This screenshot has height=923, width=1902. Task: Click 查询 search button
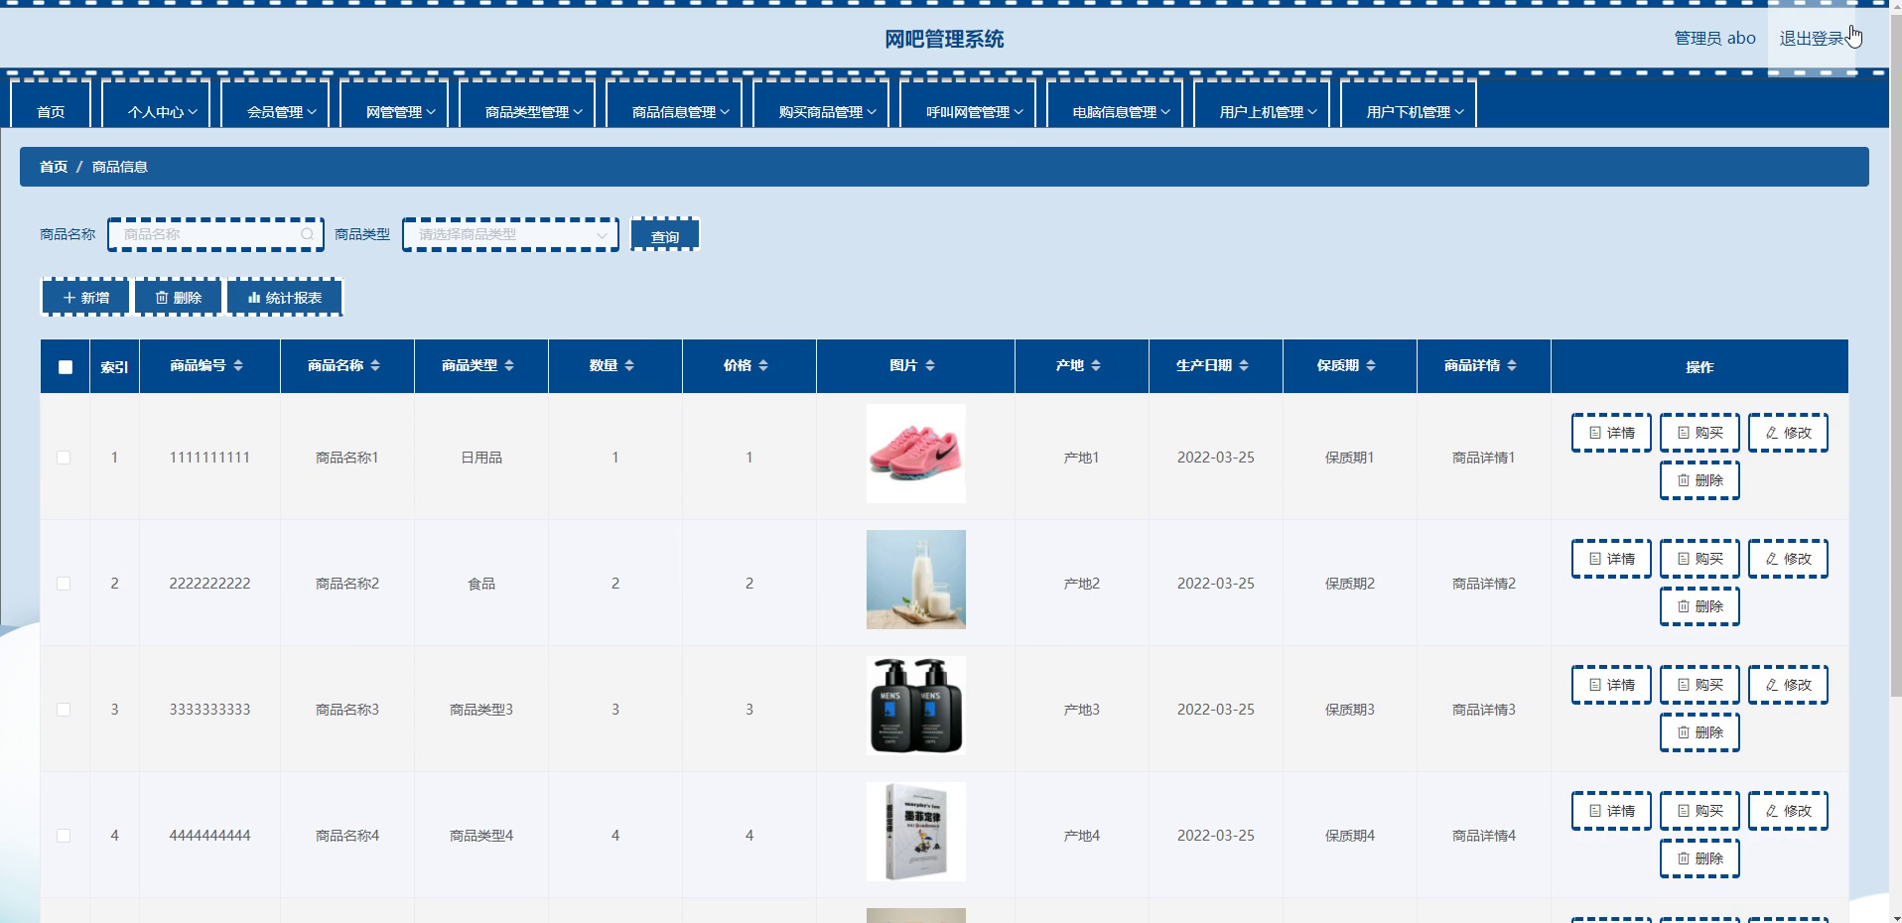[665, 235]
